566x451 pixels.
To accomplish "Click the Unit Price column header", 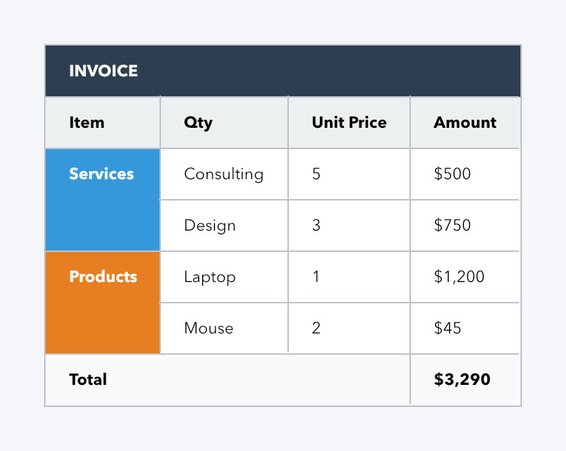I will [349, 123].
